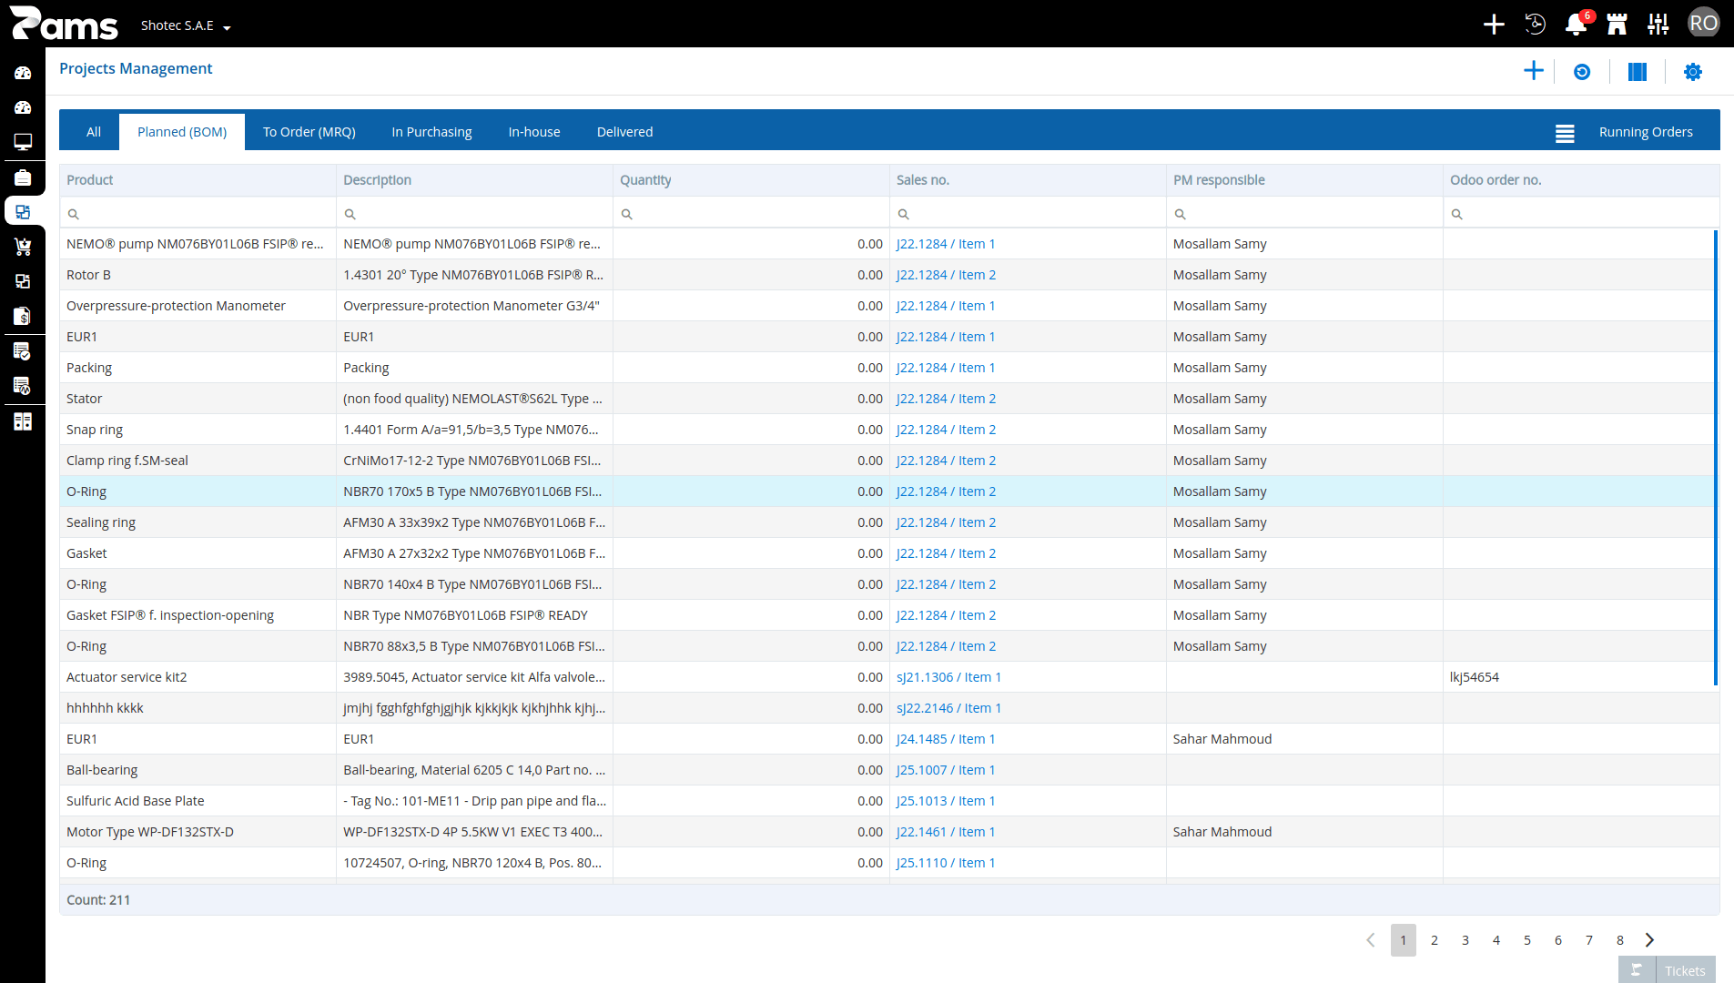Click the refresh icon in Projects Management
Viewport: 1734px width, 983px height.
click(x=1582, y=72)
